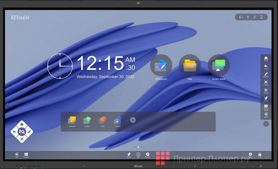Viewport: 278px width, 169px height.
Task: Expand the left edge panel arrow
Action: coord(7,104)
